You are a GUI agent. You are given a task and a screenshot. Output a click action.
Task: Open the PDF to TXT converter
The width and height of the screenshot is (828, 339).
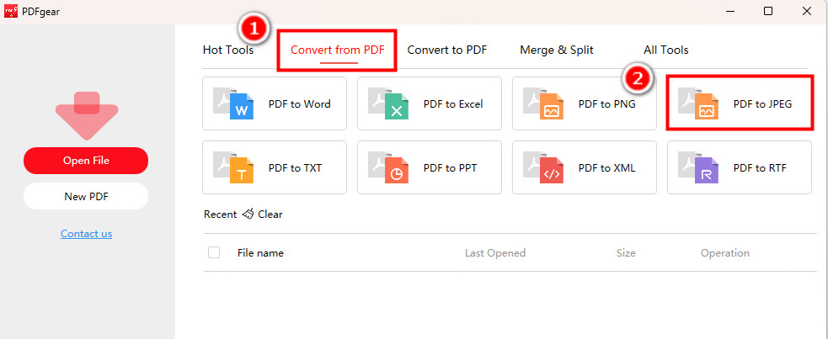coord(275,167)
